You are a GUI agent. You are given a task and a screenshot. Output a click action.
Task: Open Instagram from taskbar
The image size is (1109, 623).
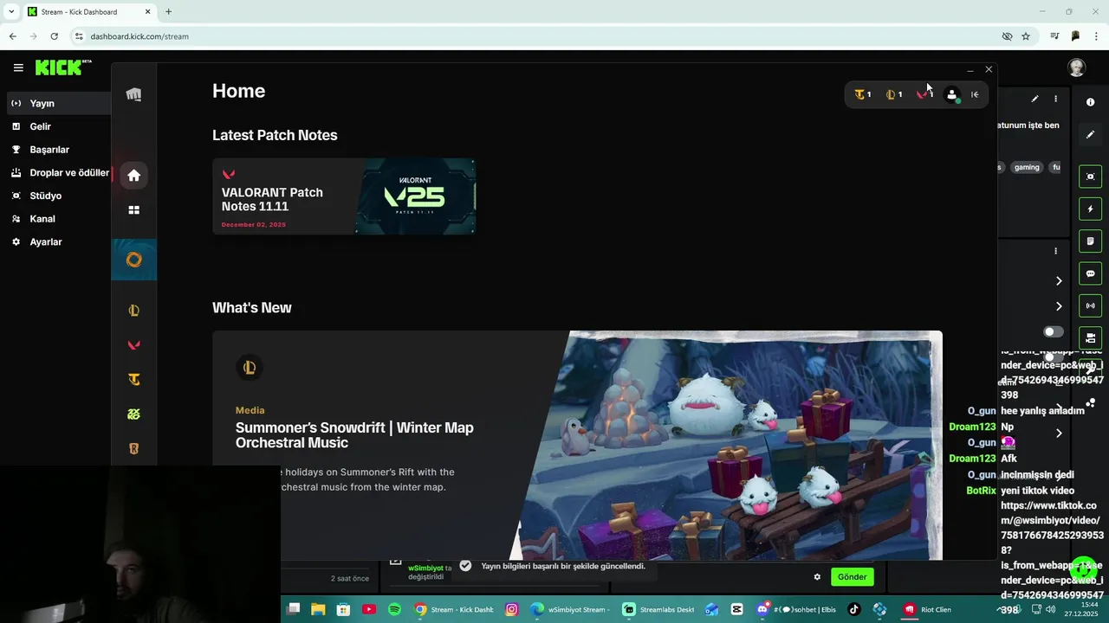tap(511, 609)
